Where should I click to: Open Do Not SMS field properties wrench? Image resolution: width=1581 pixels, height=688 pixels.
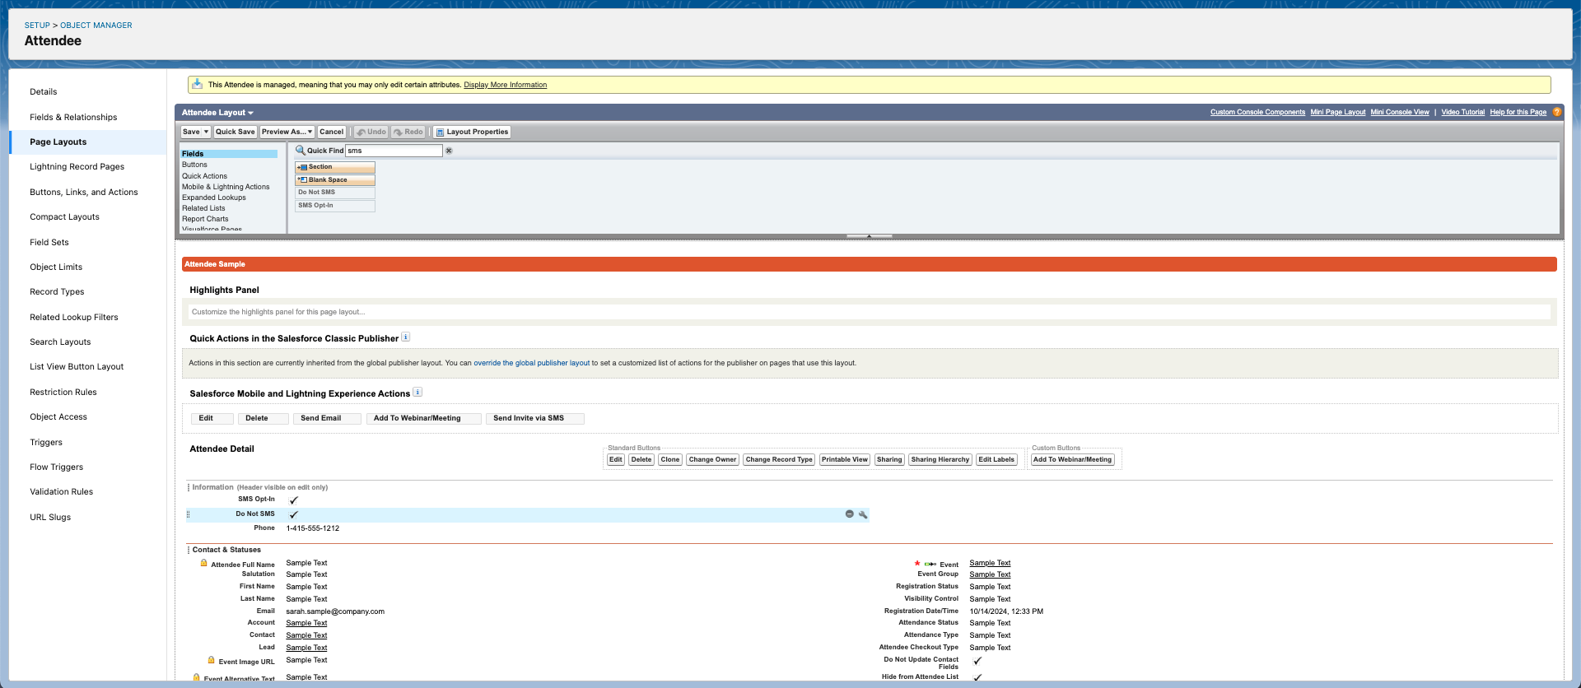click(x=863, y=514)
